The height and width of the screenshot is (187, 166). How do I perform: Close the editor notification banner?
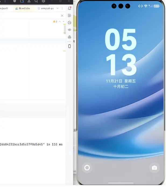point(62,16)
